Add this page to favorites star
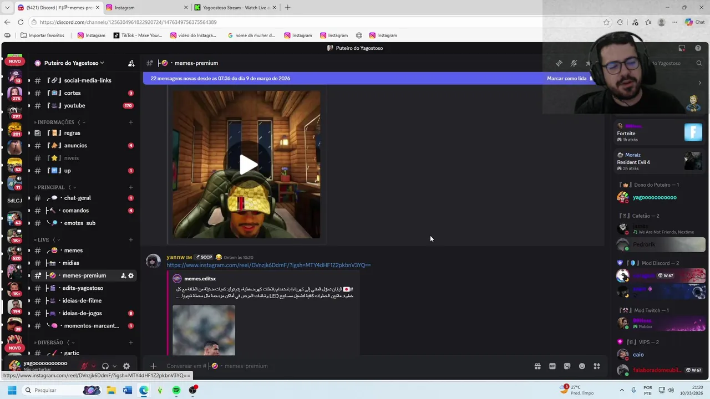Screen dimensions: 710x399 pos(606,22)
